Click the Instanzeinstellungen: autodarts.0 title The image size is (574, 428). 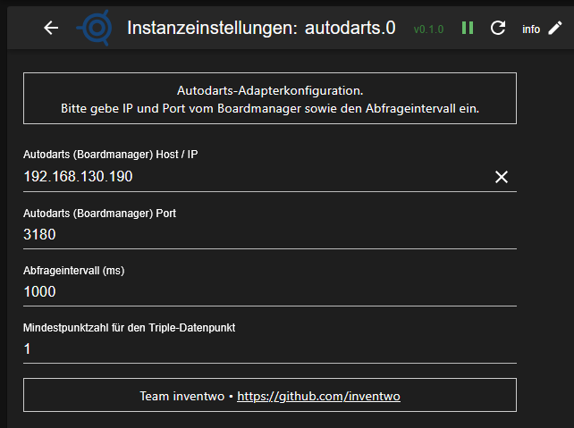pos(261,28)
